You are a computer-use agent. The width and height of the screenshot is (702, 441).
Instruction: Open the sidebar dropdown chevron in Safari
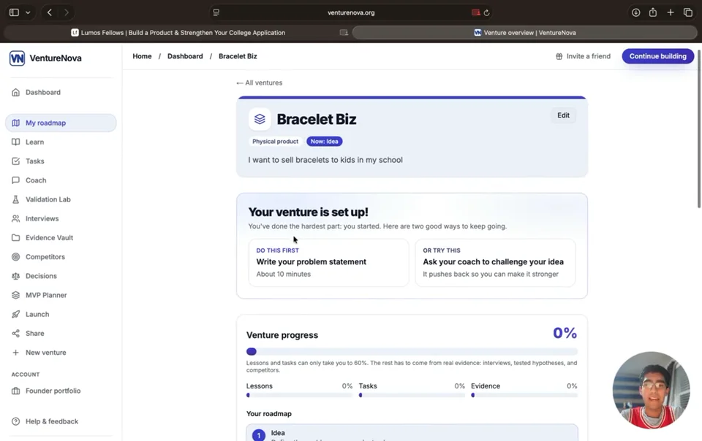28,12
